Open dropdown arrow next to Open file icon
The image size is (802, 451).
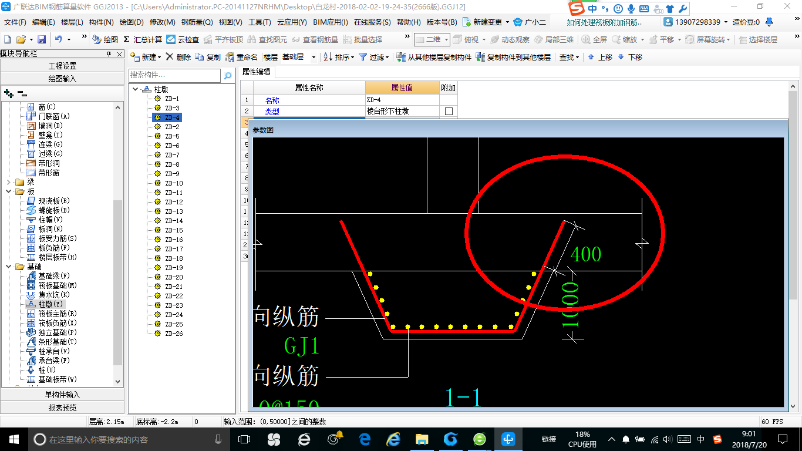pyautogui.click(x=31, y=39)
